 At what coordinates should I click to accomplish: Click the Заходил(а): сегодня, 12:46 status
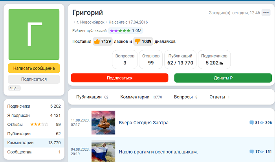[234, 13]
